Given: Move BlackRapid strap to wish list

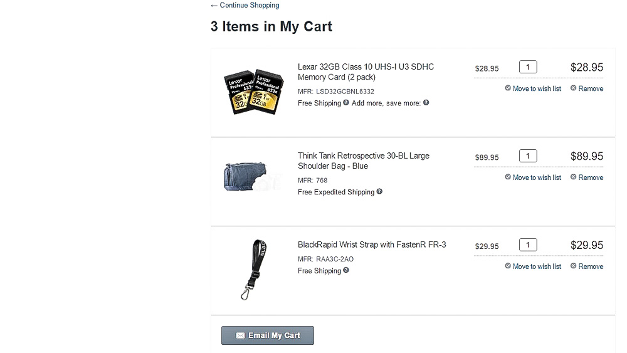Looking at the screenshot, I should [533, 267].
